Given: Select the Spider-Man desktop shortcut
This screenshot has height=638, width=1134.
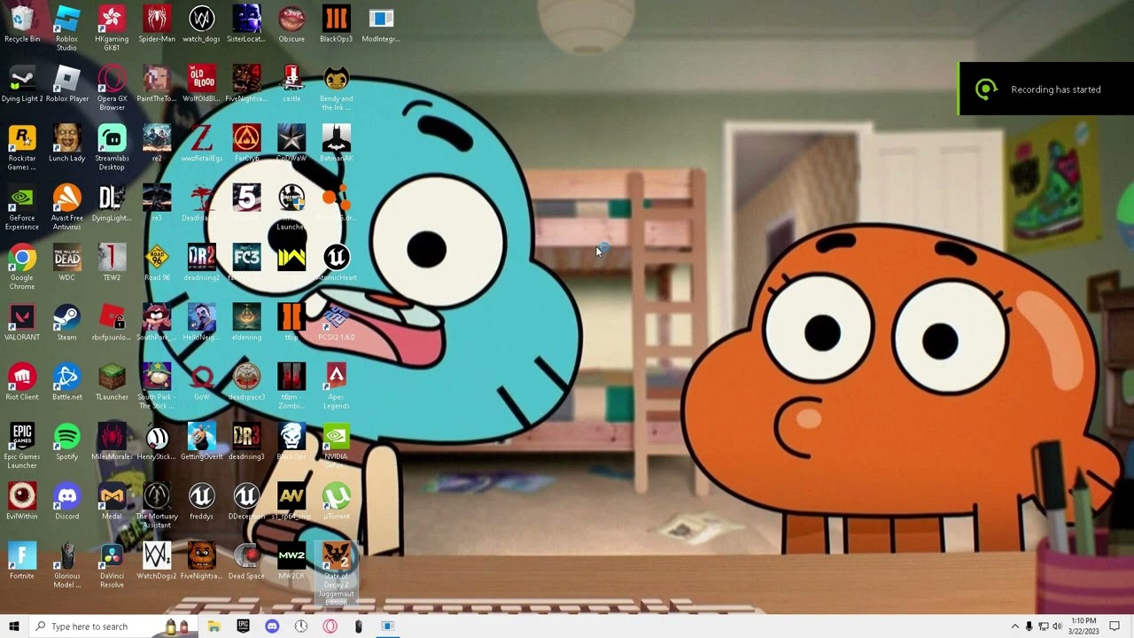Looking at the screenshot, I should tap(157, 24).
